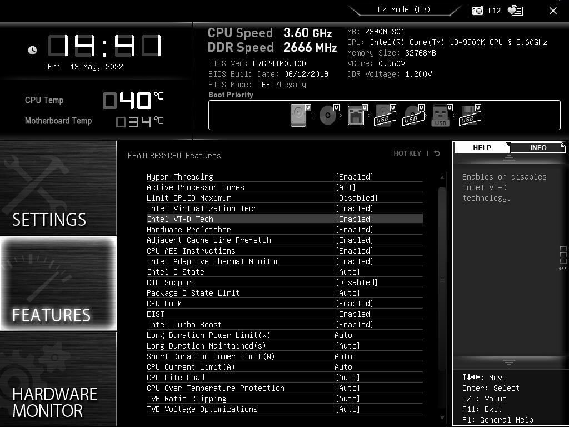The image size is (569, 427).
Task: Click the CPU Temp 040°C reading
Action: pyautogui.click(x=133, y=100)
